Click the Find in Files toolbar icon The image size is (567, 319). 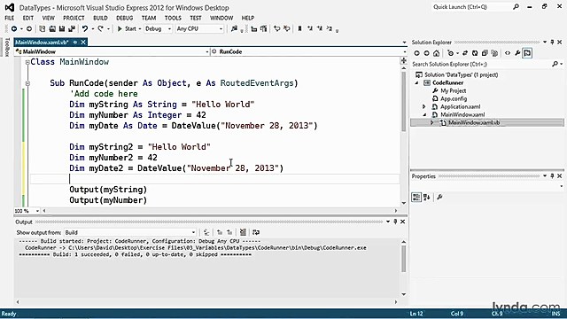coord(234,28)
